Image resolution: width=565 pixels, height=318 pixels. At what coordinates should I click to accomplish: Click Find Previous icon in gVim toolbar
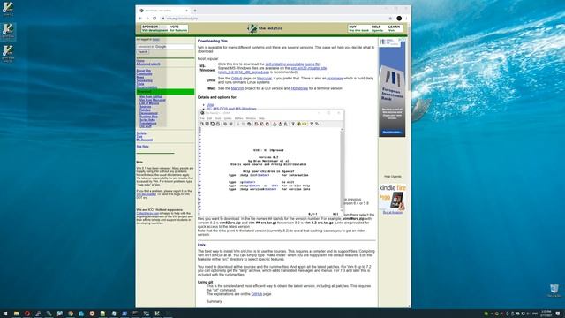tap(267, 124)
